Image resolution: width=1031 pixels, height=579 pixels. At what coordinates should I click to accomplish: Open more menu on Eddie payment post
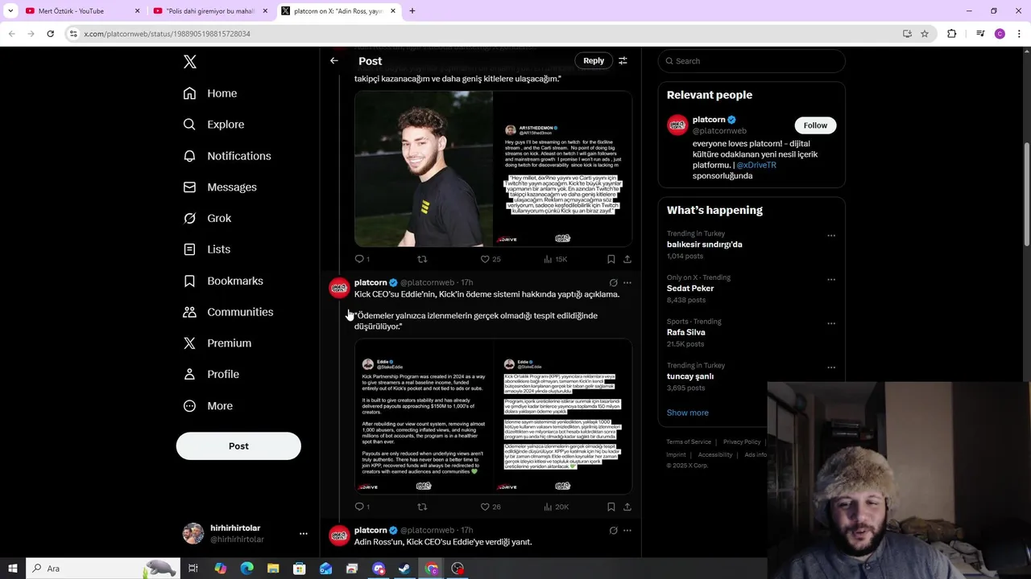pyautogui.click(x=627, y=283)
